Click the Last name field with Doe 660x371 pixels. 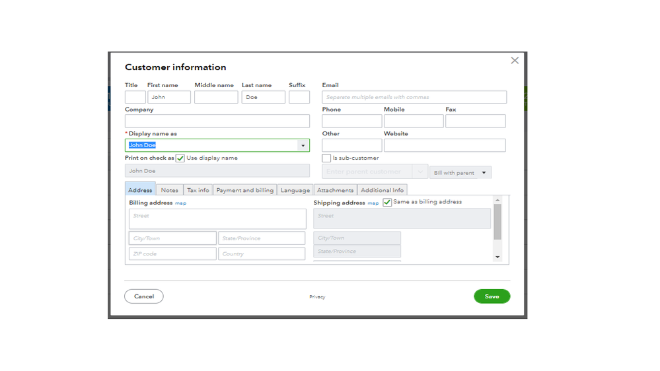tap(263, 97)
